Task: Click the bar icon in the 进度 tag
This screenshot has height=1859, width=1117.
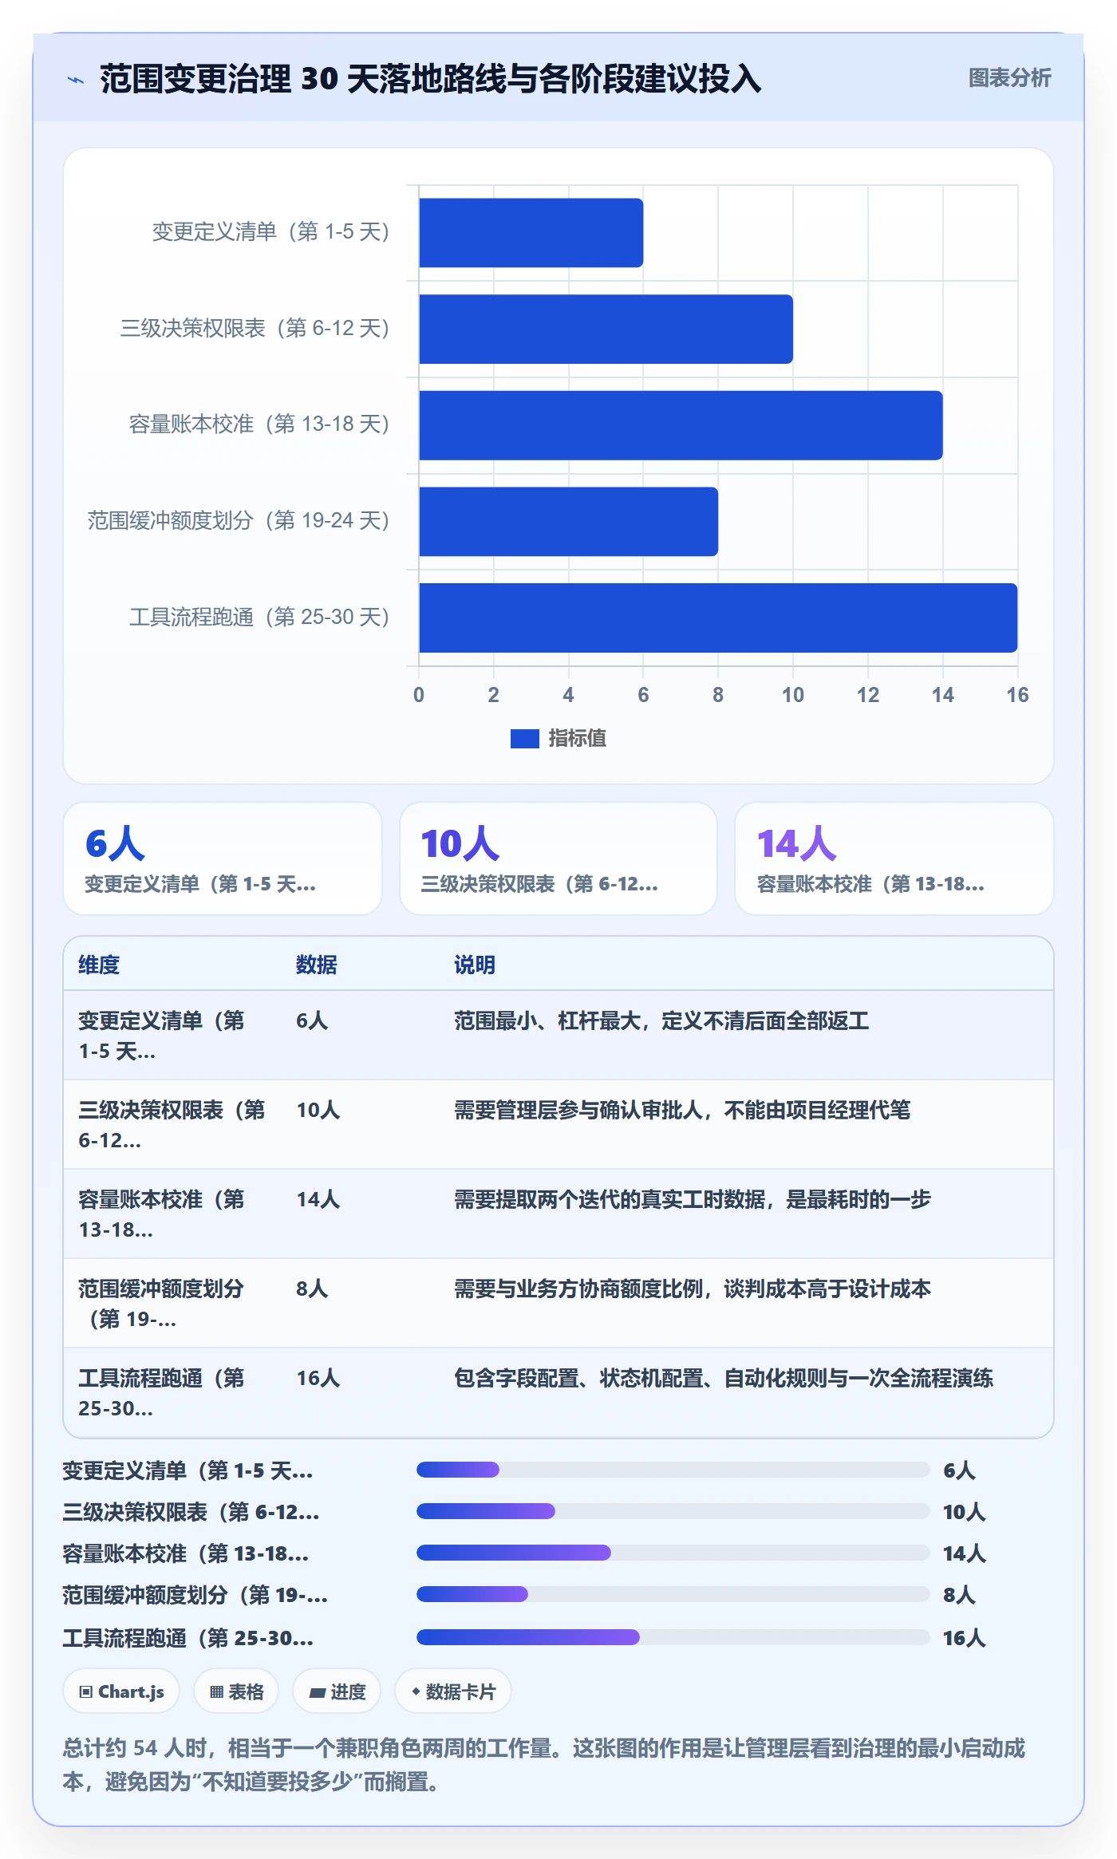Action: [x=318, y=1692]
